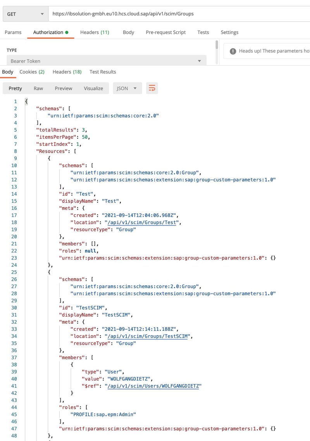Open the Test Results tab
310x441 pixels.
click(103, 72)
